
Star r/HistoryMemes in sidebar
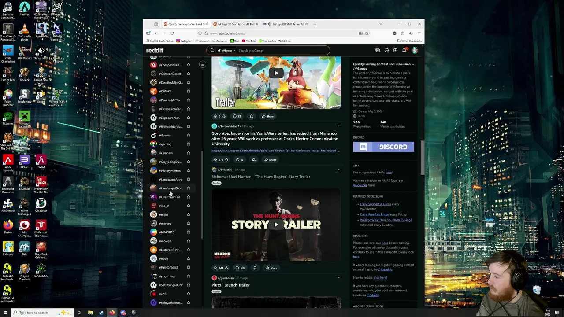(188, 170)
